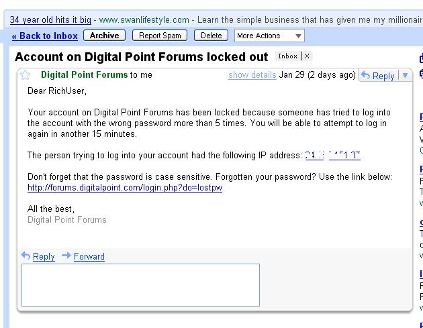Star the Digital Point Forums message
Viewport: 423px width, 328px height.
pyautogui.click(x=25, y=75)
